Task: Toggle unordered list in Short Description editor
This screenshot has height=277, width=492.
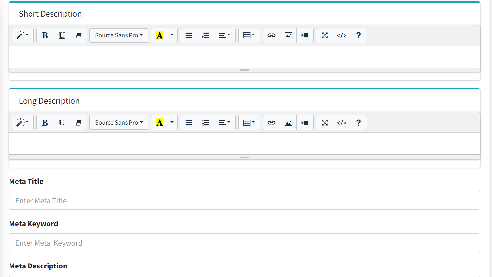Action: (188, 35)
